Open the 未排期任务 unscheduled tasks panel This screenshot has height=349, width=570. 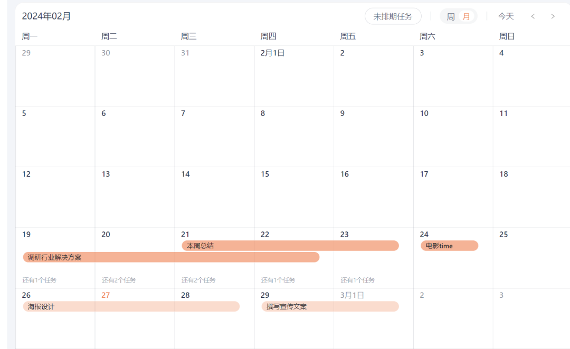pos(393,16)
